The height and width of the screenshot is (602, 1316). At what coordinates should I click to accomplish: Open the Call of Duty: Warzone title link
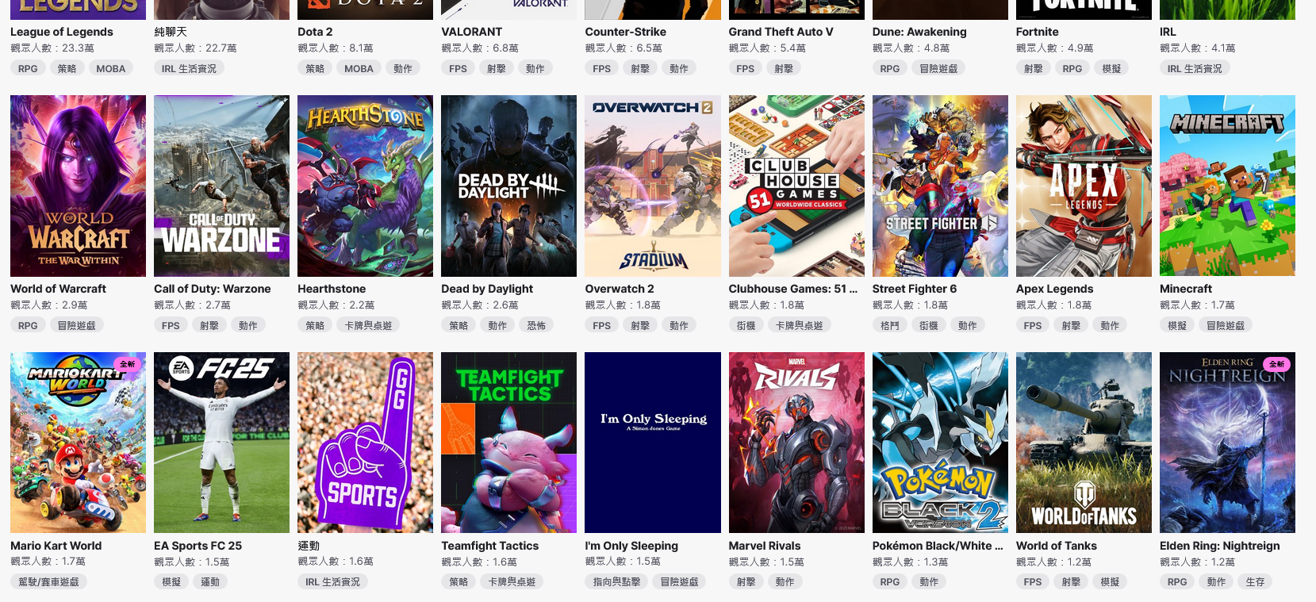pos(213,289)
